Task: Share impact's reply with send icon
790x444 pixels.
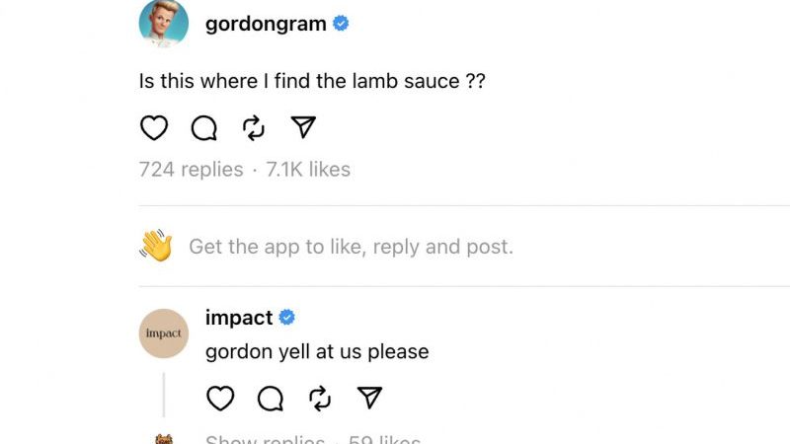Action: pyautogui.click(x=369, y=398)
